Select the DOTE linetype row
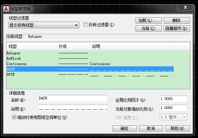The image size is (198, 138). (90, 74)
